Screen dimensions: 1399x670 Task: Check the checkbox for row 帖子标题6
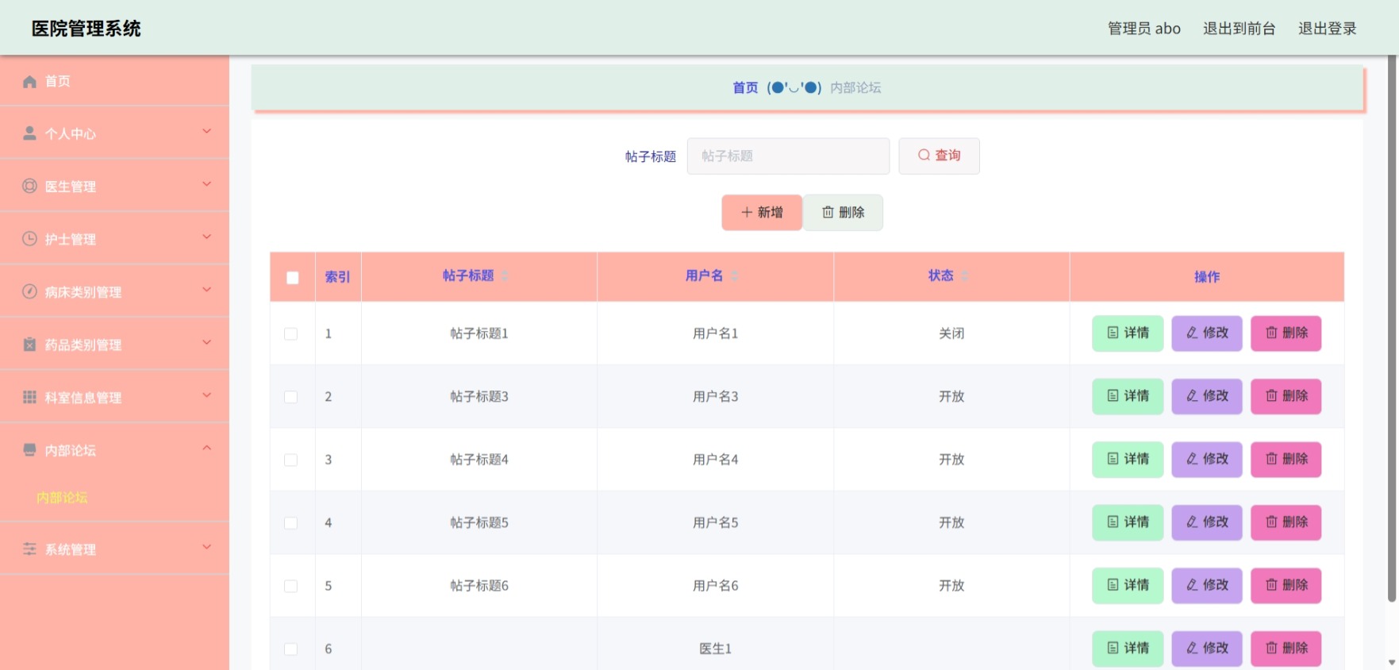(291, 586)
